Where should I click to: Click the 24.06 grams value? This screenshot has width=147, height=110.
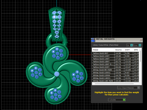tap(118, 67)
